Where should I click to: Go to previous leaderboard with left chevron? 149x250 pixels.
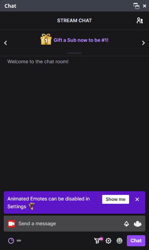[x=6, y=43]
